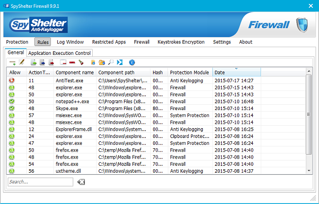Click the brush clean-up icon
The height and width of the screenshot is (204, 319).
(81, 63)
